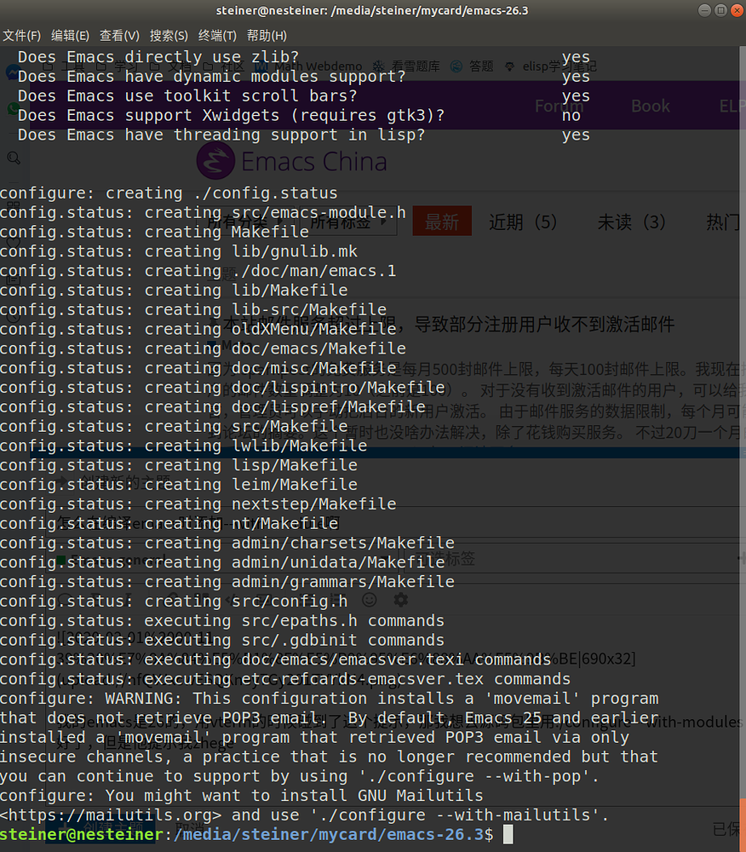
Task: Click the https://mailutils.org URL
Action: point(111,816)
